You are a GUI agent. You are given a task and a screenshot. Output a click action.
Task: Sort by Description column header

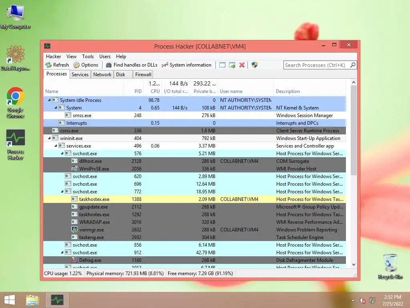tap(310, 88)
